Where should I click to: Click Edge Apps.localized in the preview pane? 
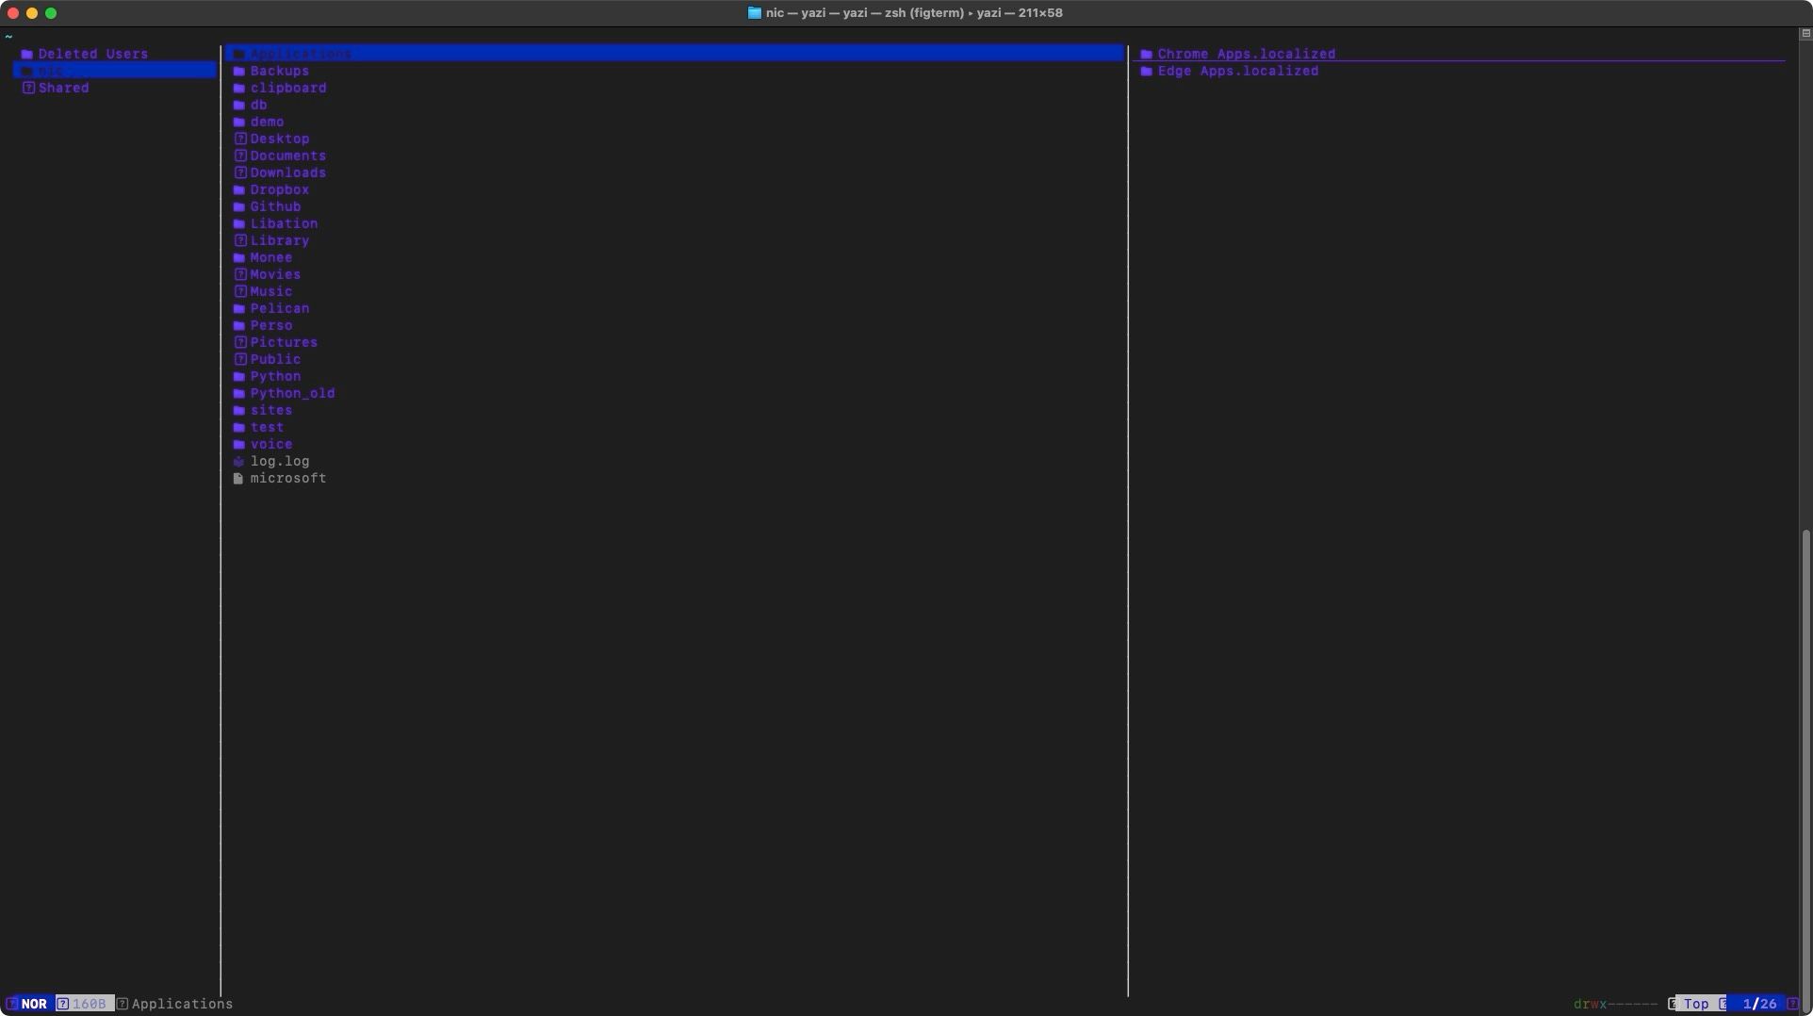[x=1238, y=72]
